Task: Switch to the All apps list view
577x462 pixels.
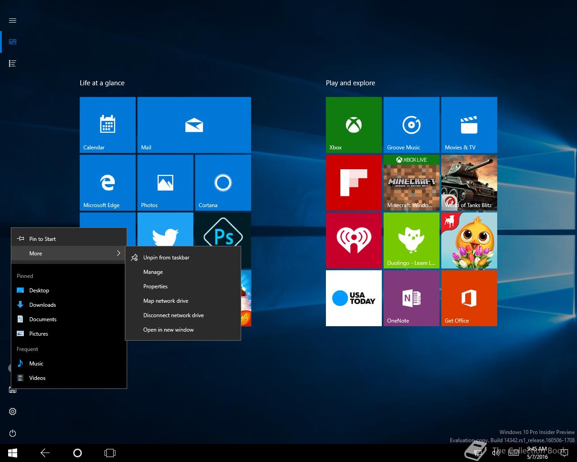Action: coord(13,64)
